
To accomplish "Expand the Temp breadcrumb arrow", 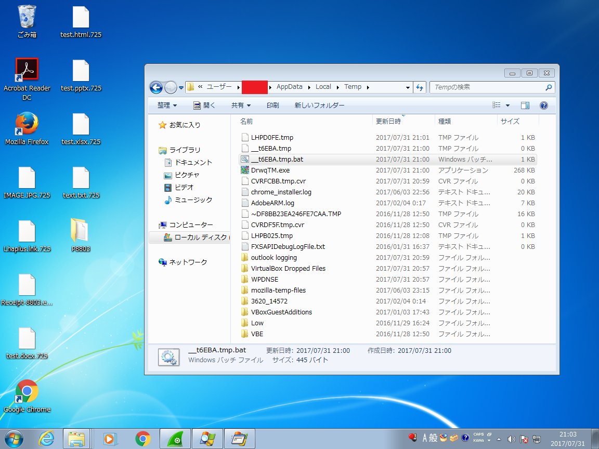I will pos(368,87).
